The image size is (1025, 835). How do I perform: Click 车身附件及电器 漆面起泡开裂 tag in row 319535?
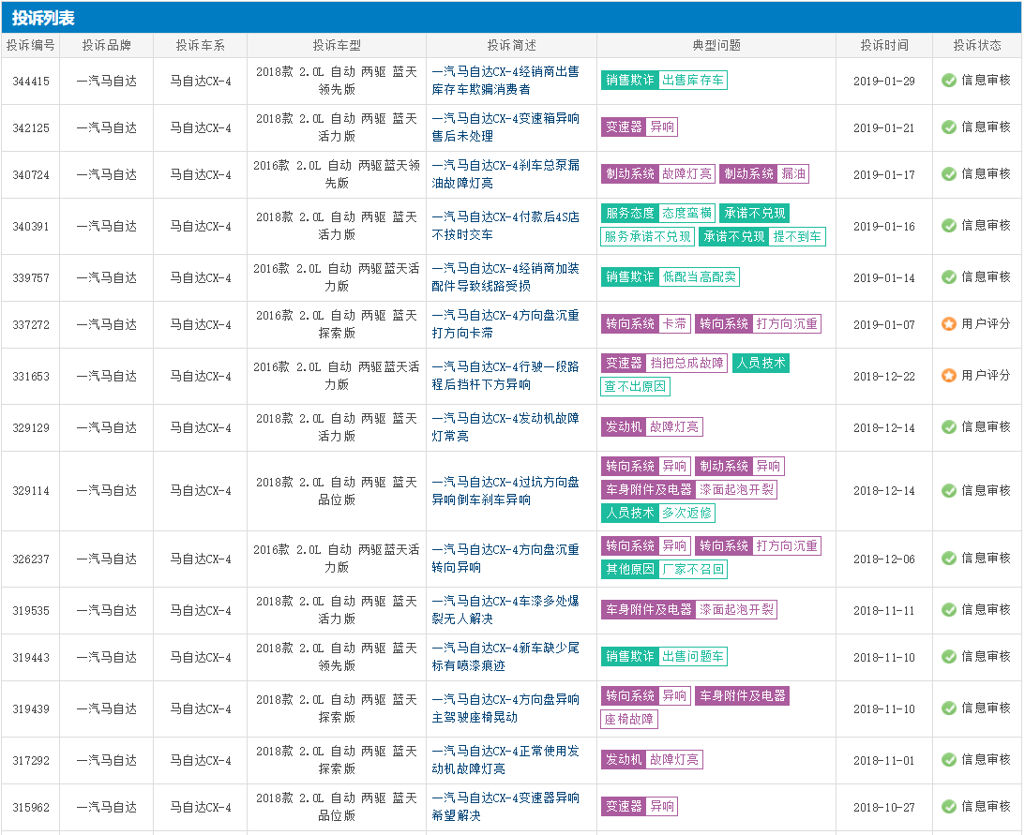tap(689, 609)
